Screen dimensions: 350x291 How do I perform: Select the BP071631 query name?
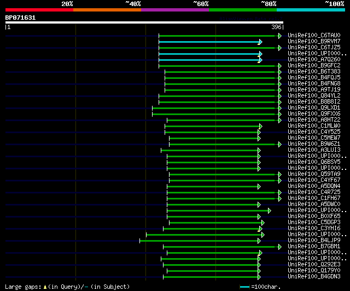pos(20,18)
